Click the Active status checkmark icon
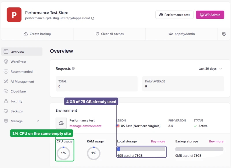The width and height of the screenshot is (231, 168). pyautogui.click(x=195, y=126)
